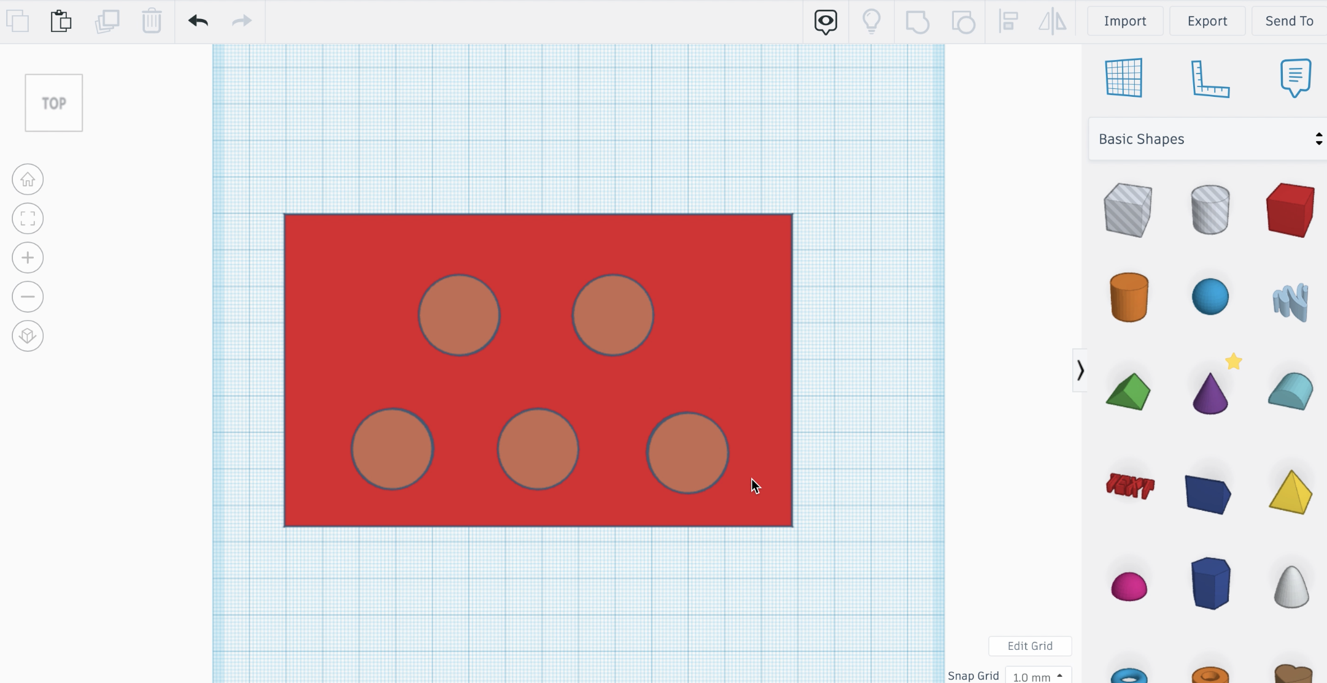Click the Home view button
This screenshot has width=1327, height=683.
pyautogui.click(x=28, y=180)
